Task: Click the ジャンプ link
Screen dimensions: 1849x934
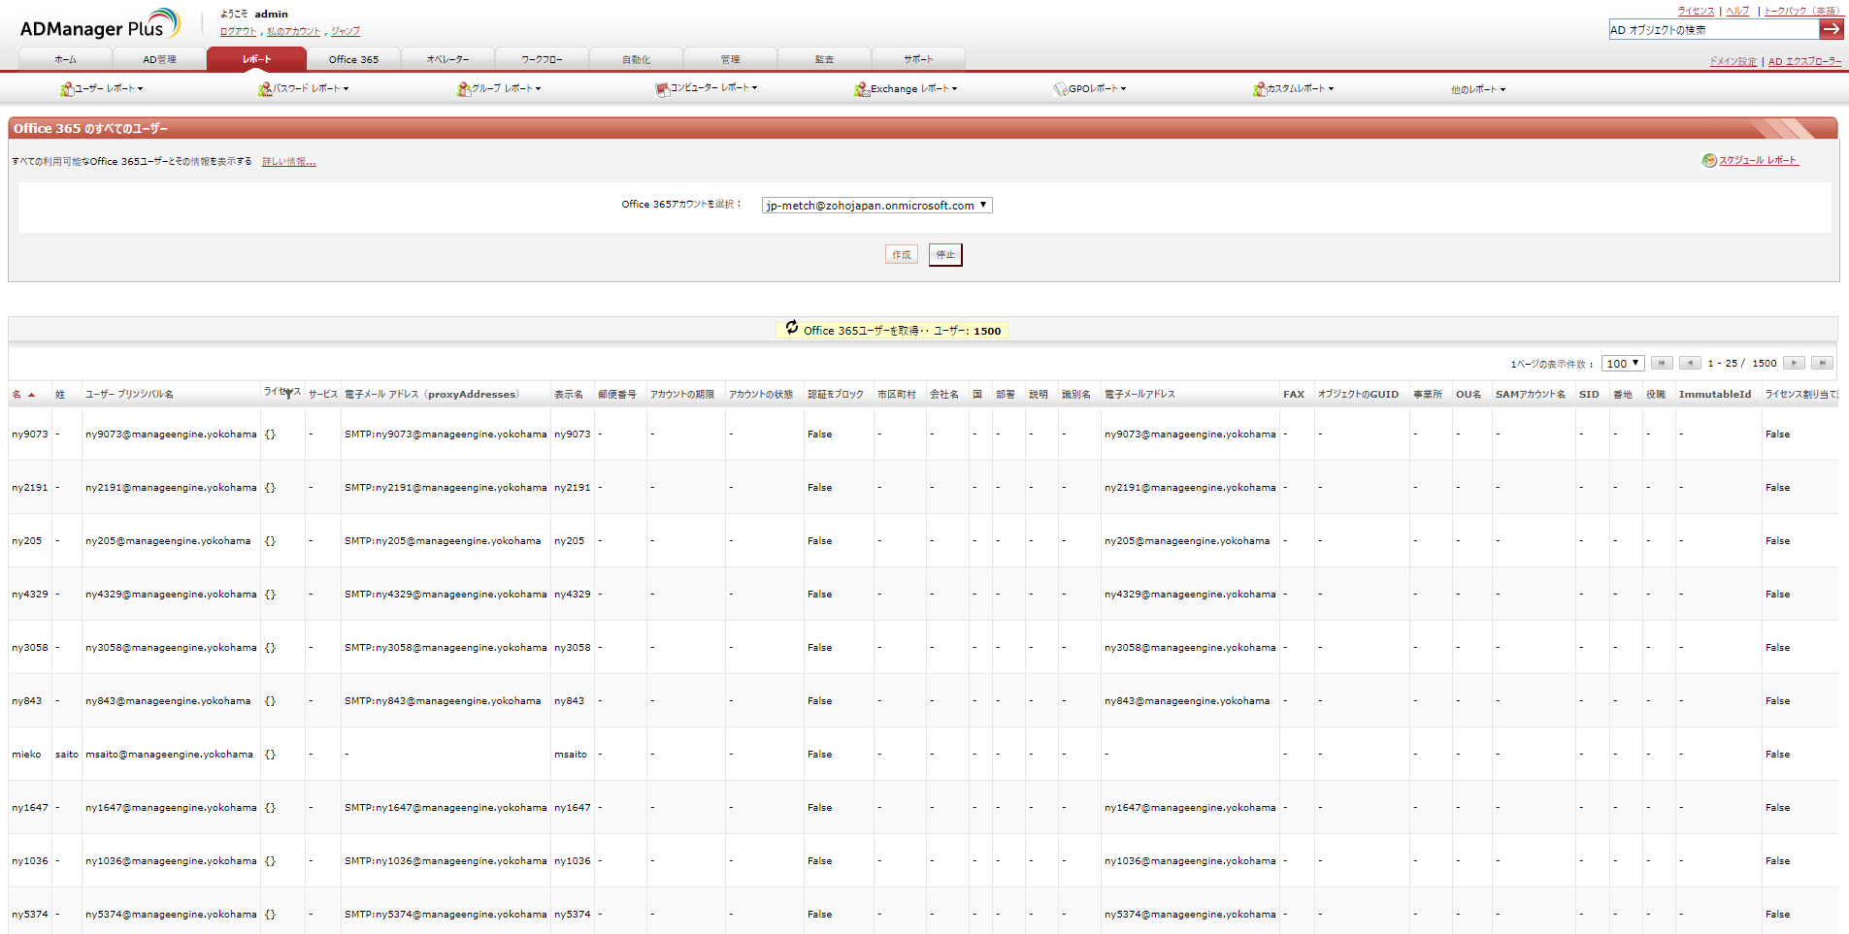Action: point(345,31)
